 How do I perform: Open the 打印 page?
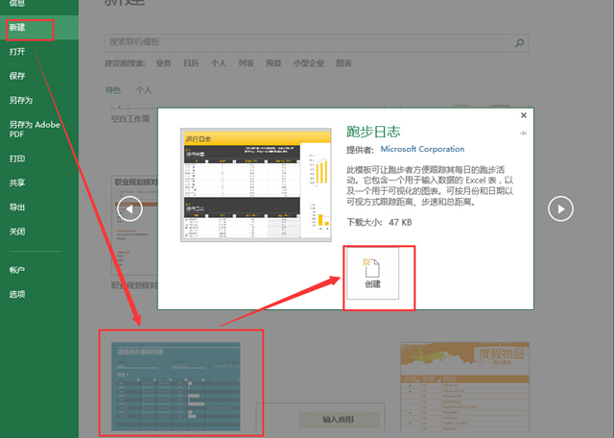pyautogui.click(x=17, y=158)
